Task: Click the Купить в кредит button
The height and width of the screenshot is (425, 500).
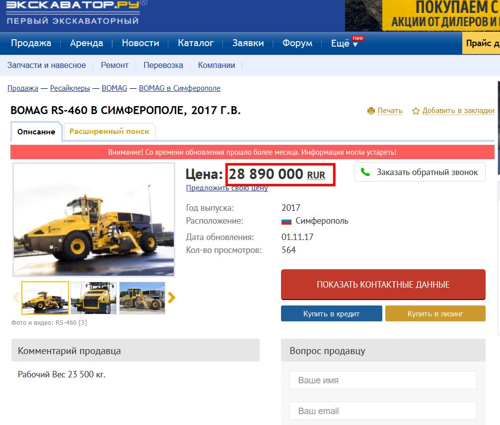Action: (x=331, y=313)
